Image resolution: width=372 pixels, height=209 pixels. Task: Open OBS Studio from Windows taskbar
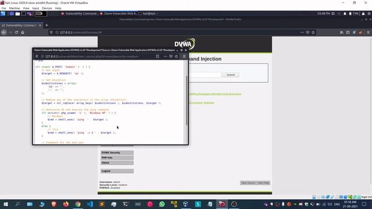click(234, 204)
